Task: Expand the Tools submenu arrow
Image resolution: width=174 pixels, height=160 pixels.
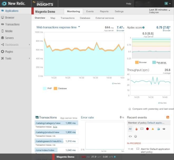Action: (x=29, y=58)
